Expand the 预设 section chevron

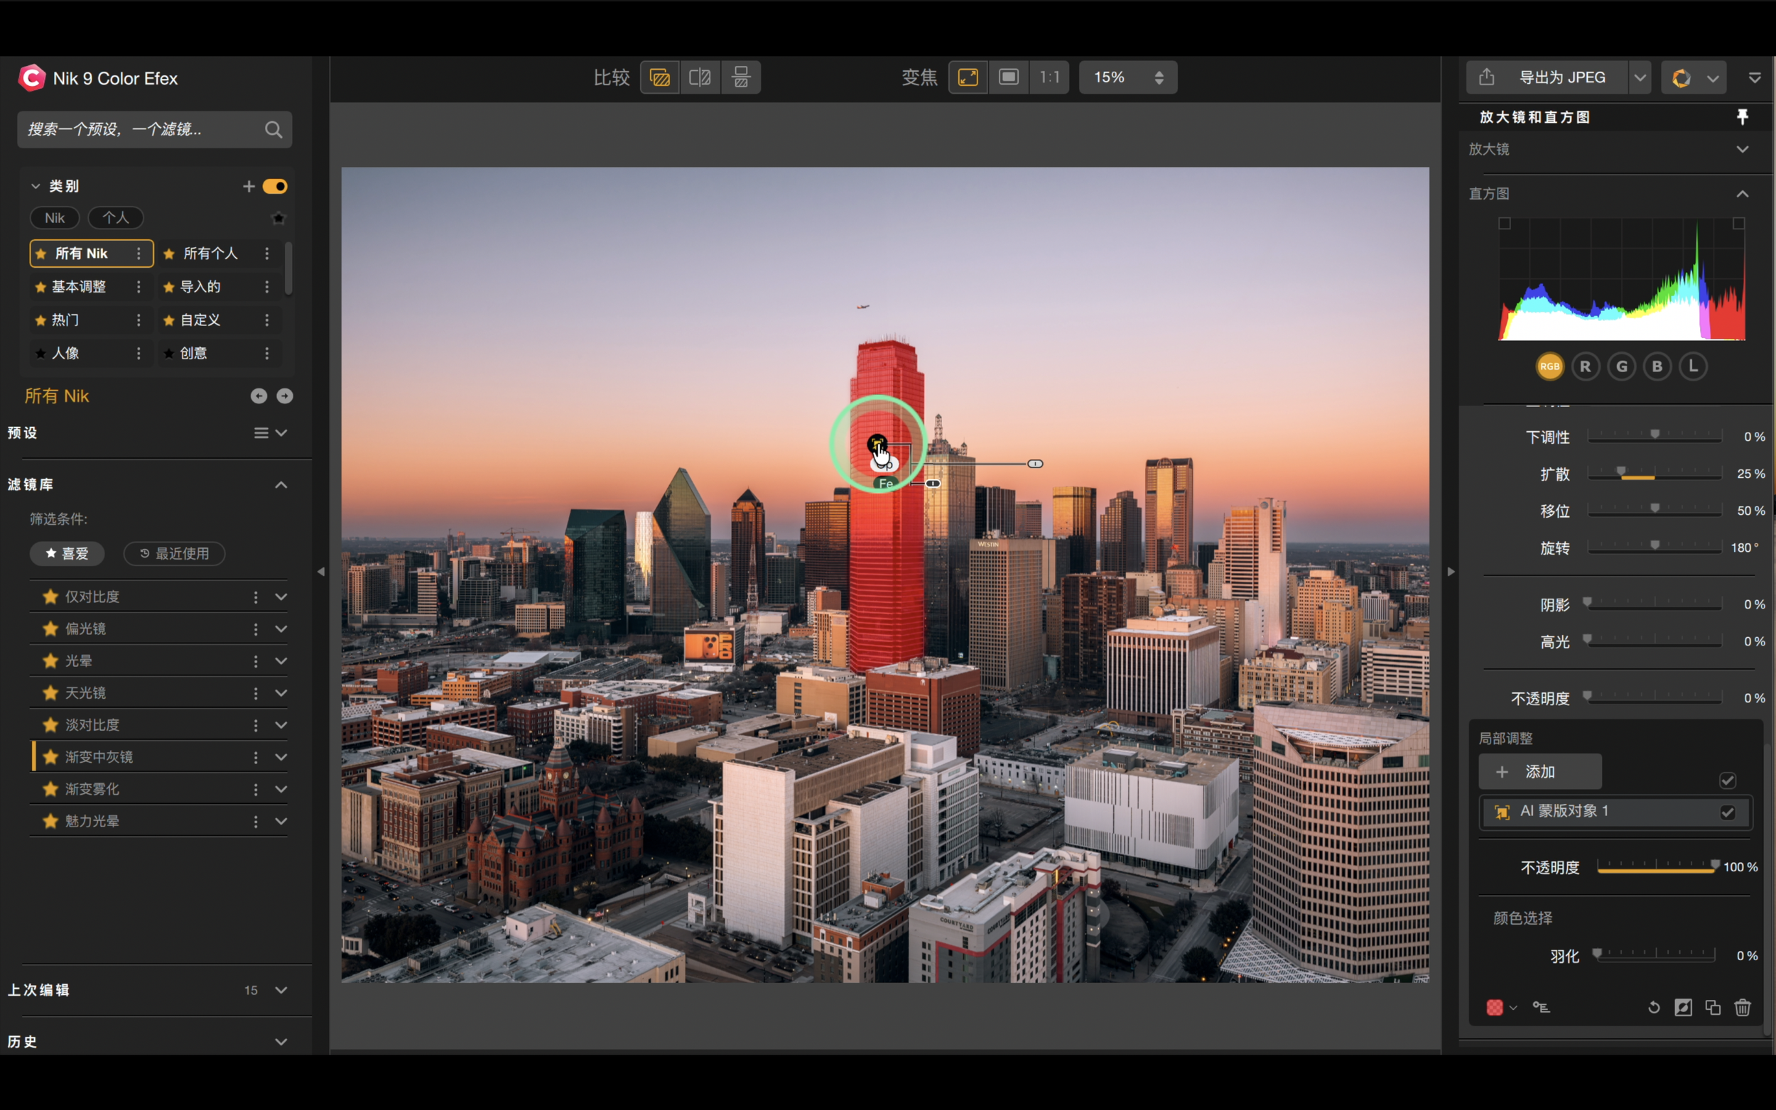[x=281, y=433]
